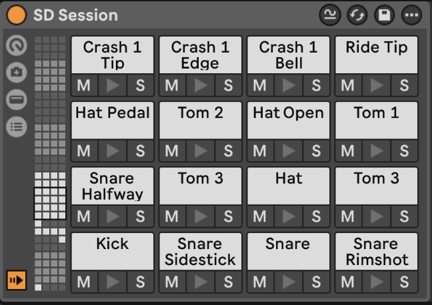
Task: Show the macro controls via knob icon
Action: [x=17, y=46]
